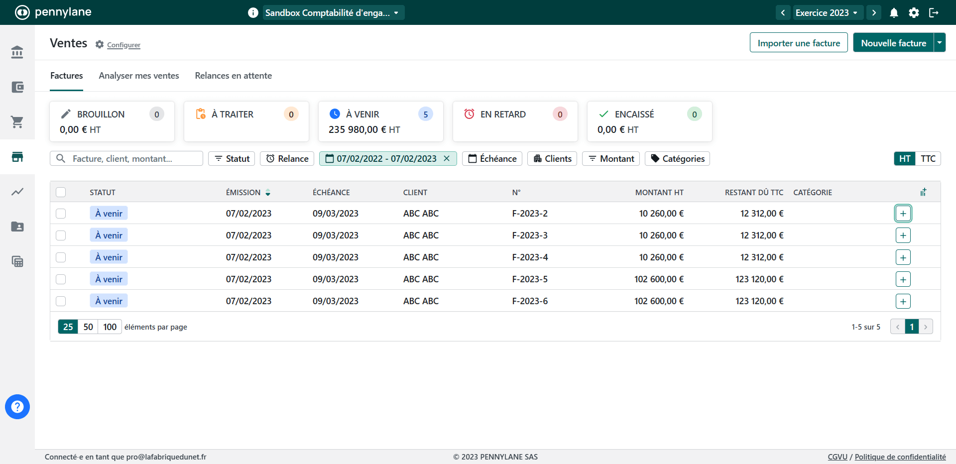Click the wallet icon in the sidebar
The width and height of the screenshot is (956, 464).
click(17, 87)
